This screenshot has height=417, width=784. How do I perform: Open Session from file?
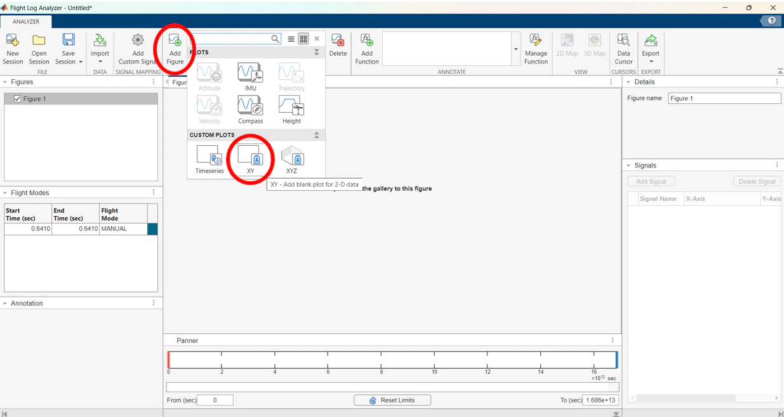(39, 49)
